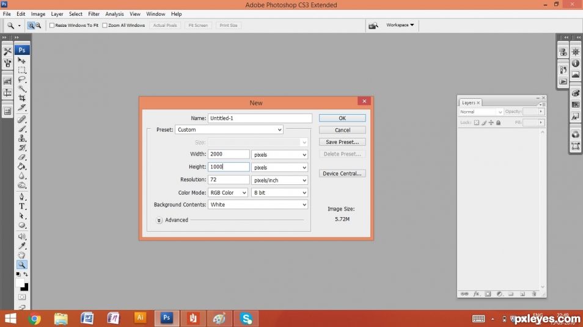
Task: Select the Type tool
Action: click(21, 206)
